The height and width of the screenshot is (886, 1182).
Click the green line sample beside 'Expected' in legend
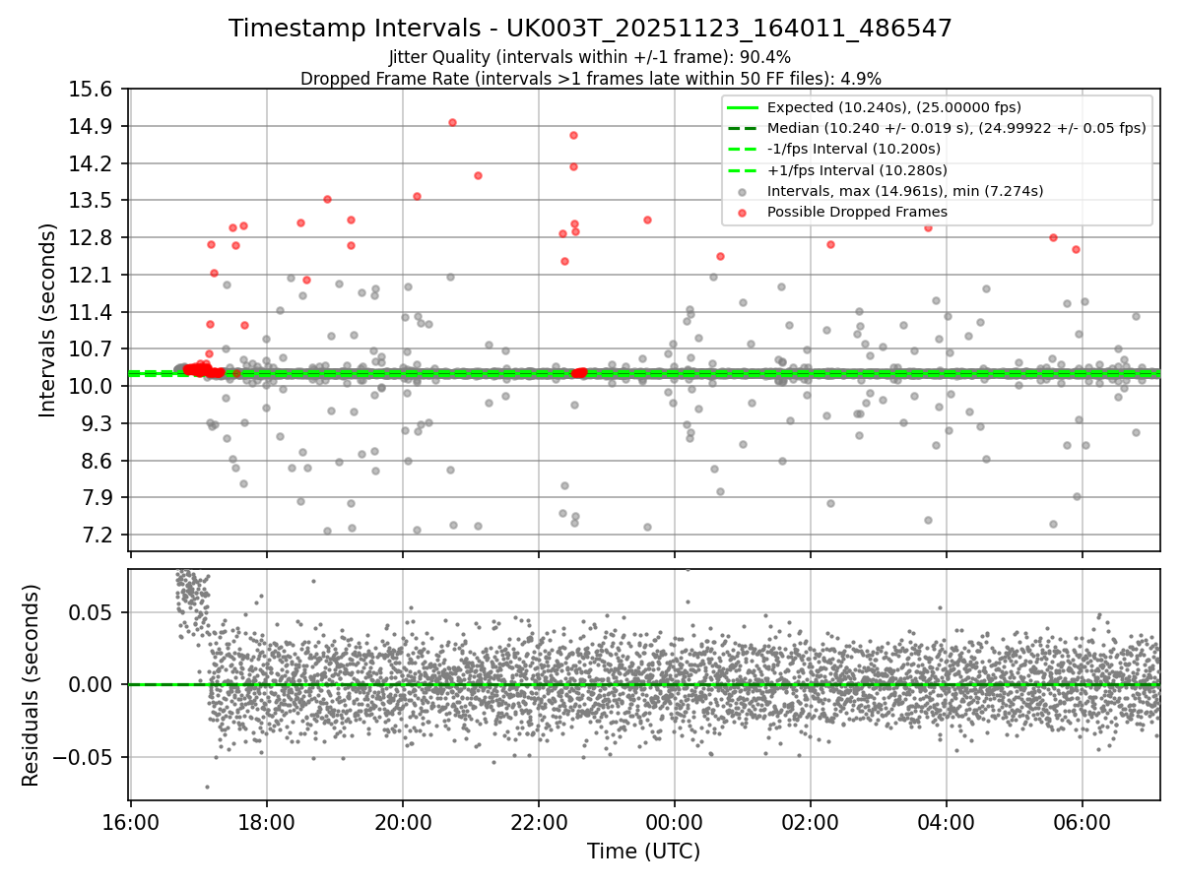pos(743,108)
